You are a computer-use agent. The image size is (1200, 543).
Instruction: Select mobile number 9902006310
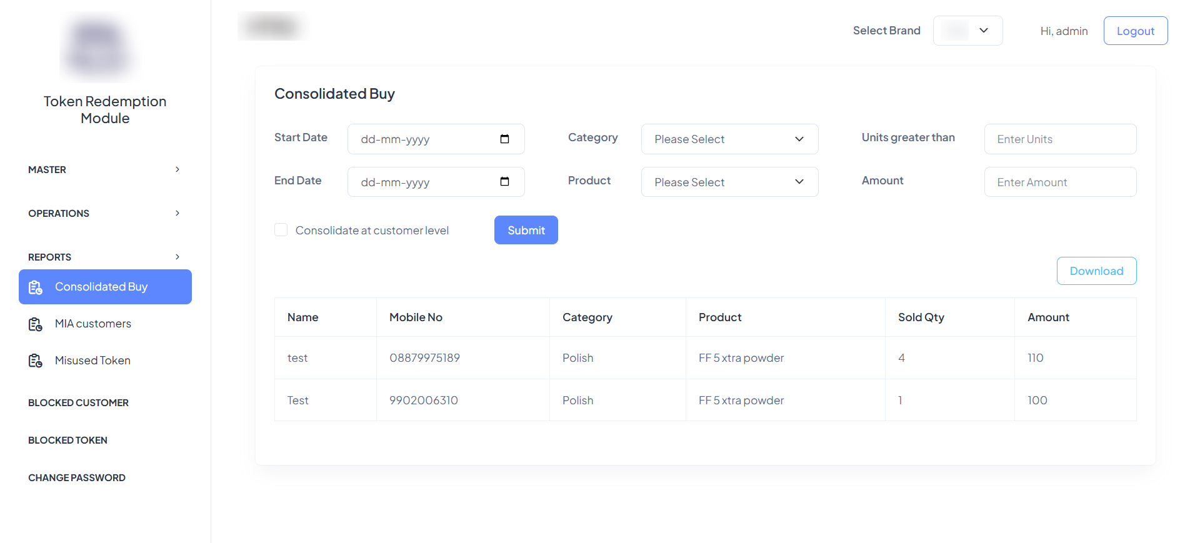coord(423,401)
